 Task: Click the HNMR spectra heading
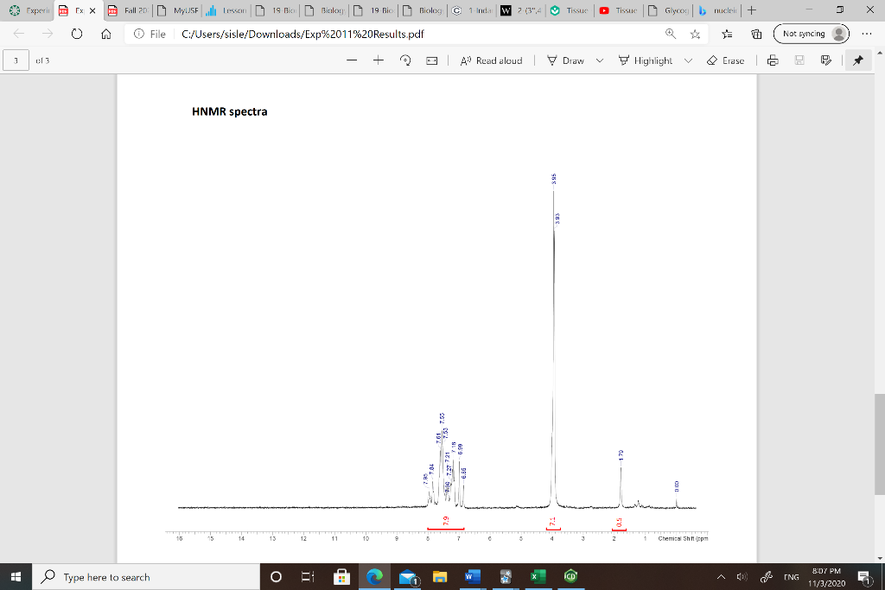pyautogui.click(x=230, y=111)
